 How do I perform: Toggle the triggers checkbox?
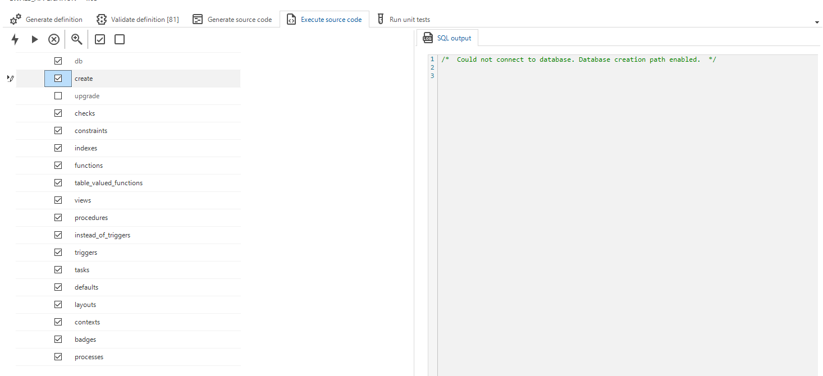(x=58, y=253)
